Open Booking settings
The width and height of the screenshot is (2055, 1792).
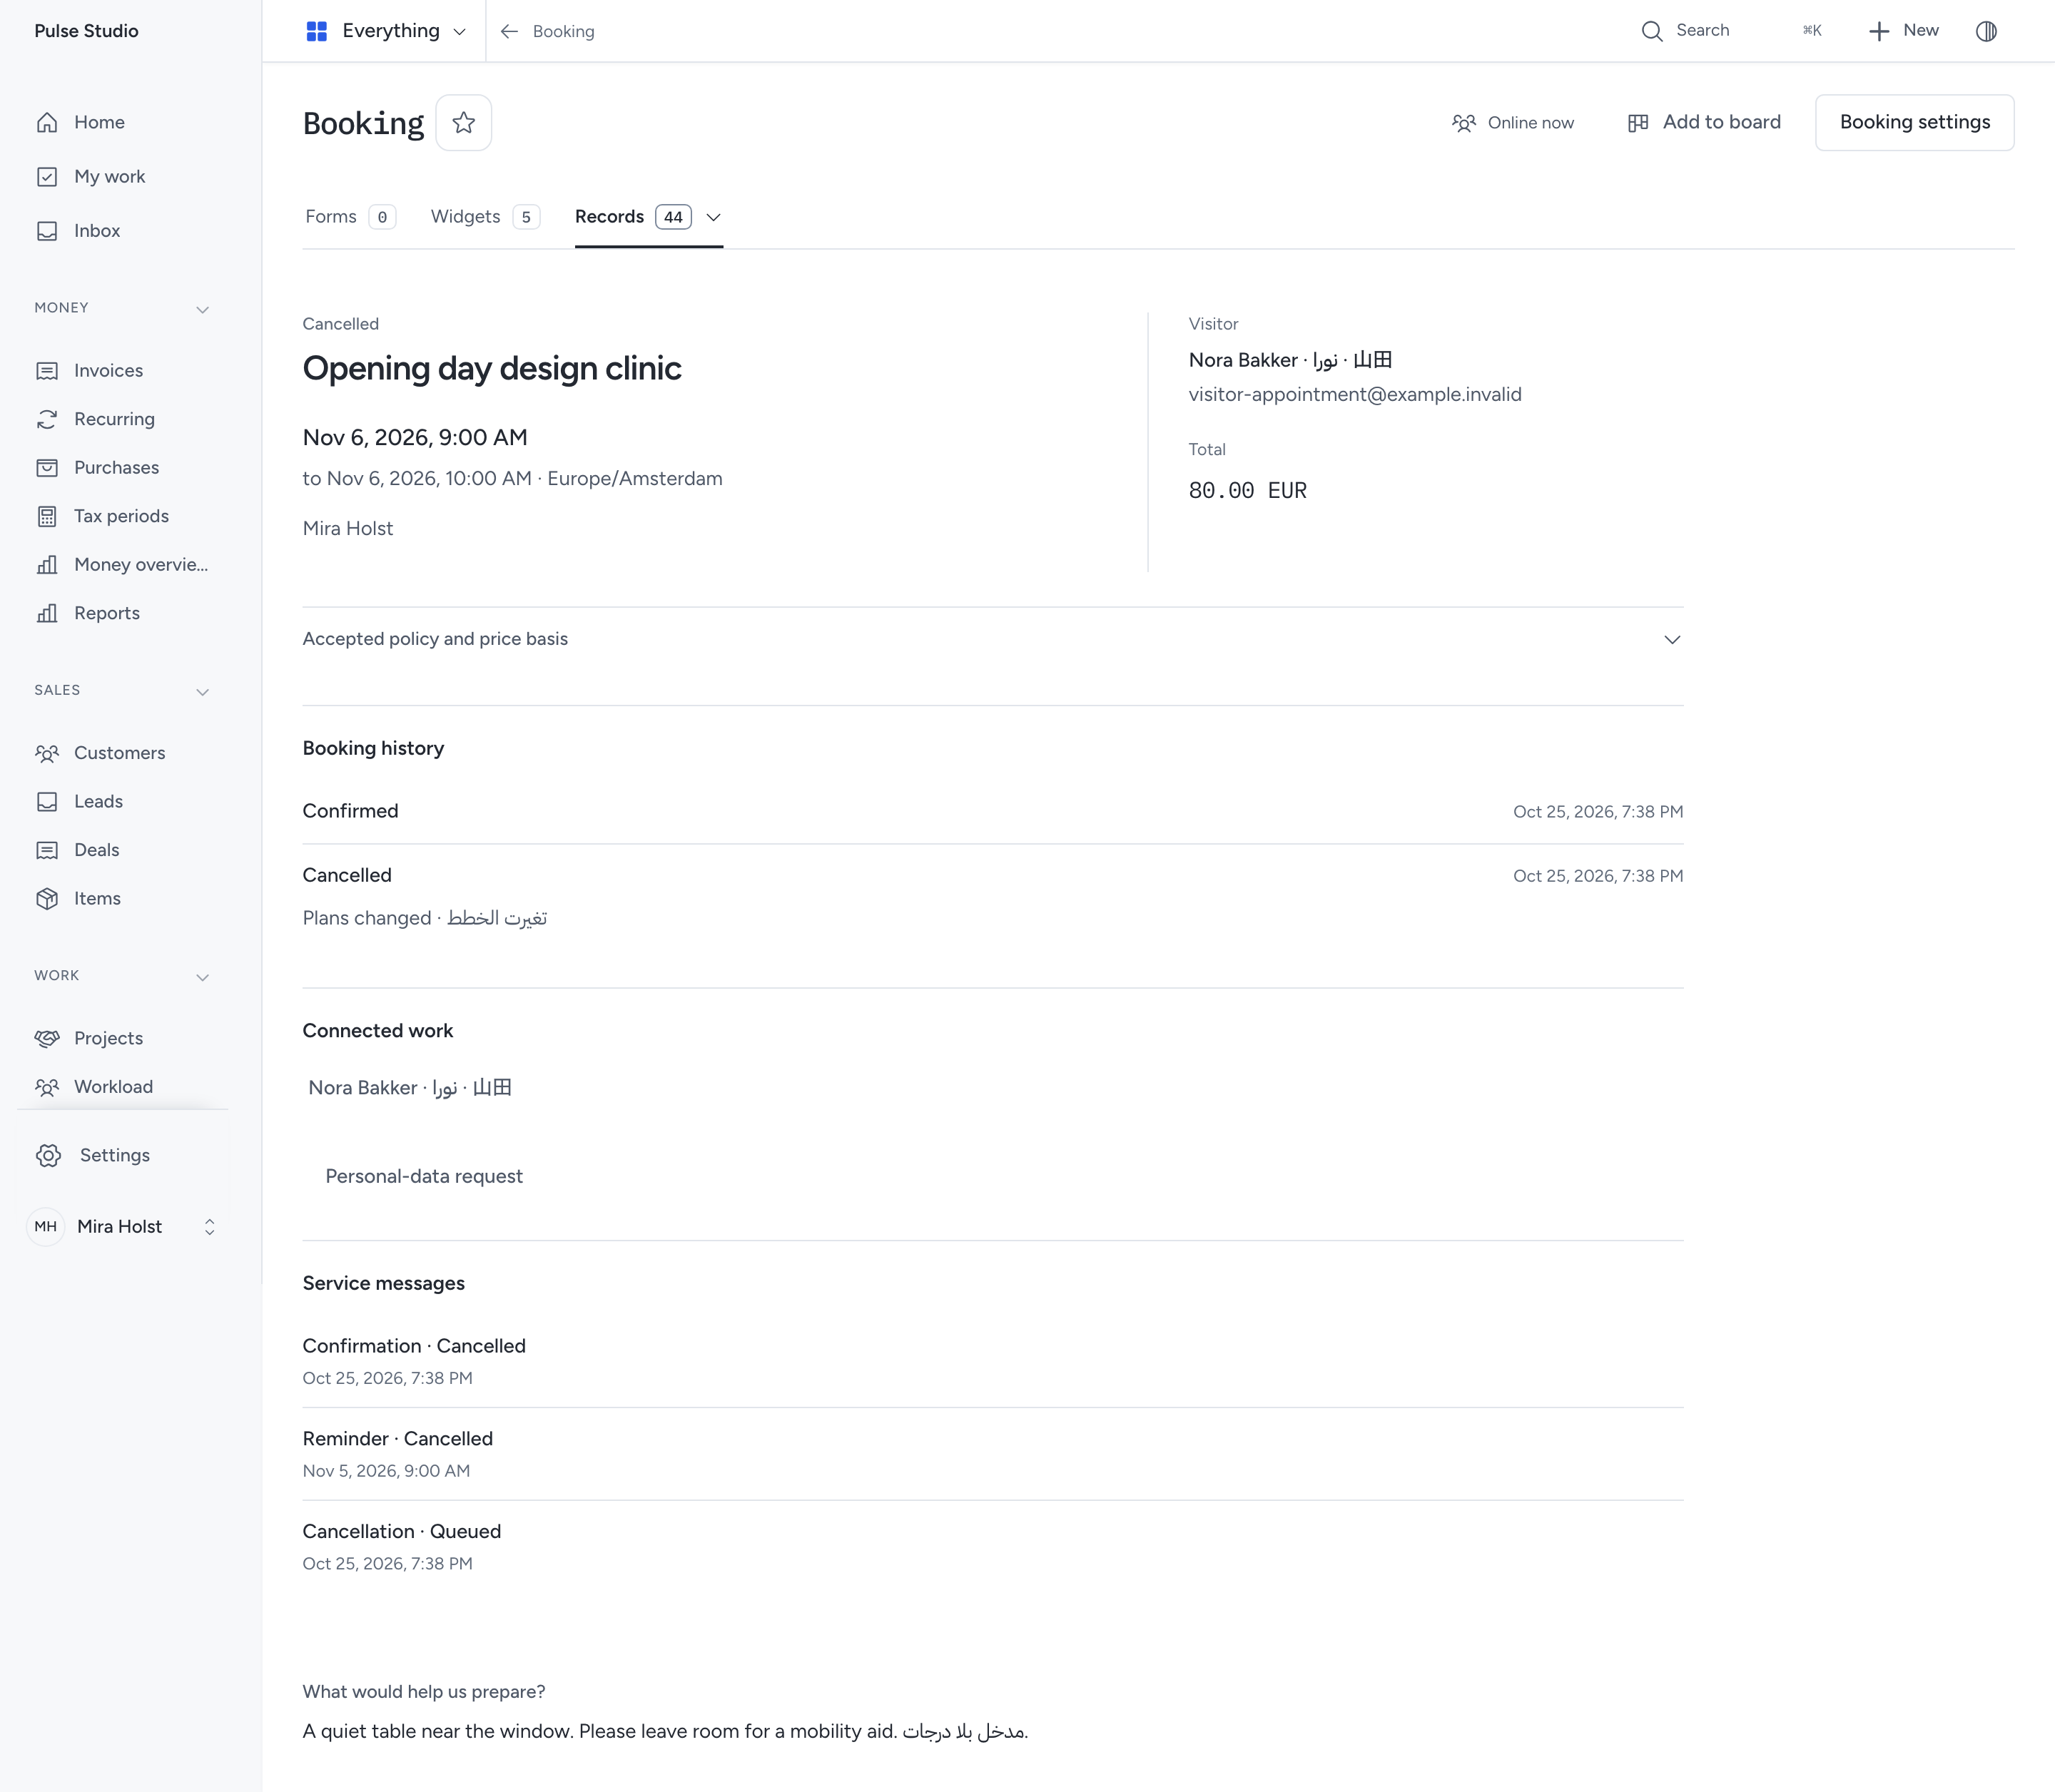coord(1914,122)
